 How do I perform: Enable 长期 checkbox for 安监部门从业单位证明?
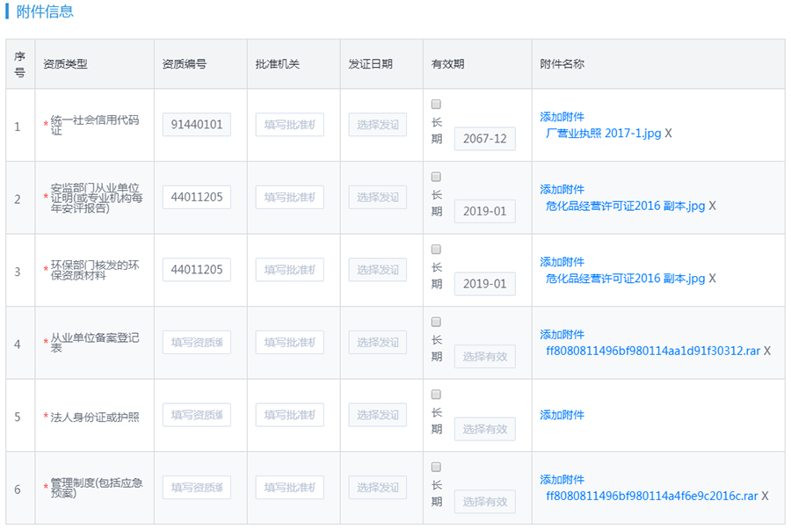[436, 178]
